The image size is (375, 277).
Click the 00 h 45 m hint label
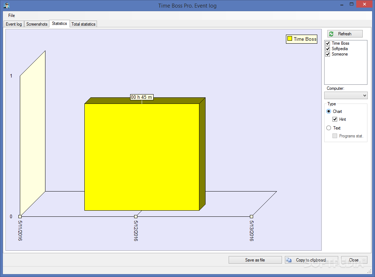tap(142, 97)
